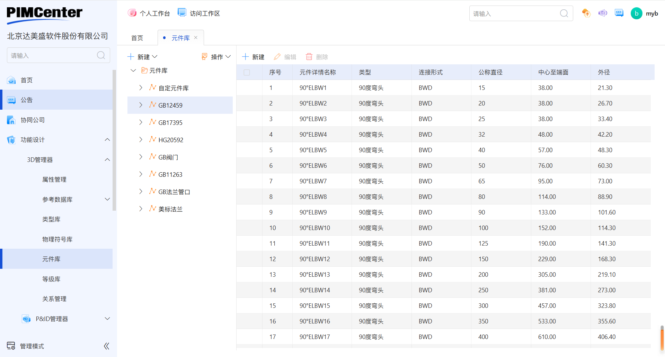Open 属性管理 in the sidebar

pyautogui.click(x=54, y=180)
